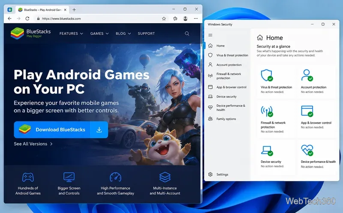Click the BlueStacks logo in site header
Viewport: 343px width, 213px height.
[30, 33]
